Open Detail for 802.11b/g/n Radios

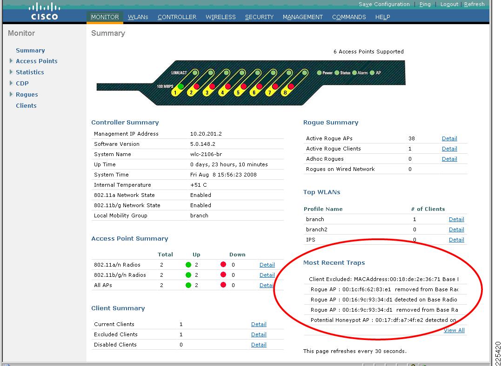(x=267, y=275)
